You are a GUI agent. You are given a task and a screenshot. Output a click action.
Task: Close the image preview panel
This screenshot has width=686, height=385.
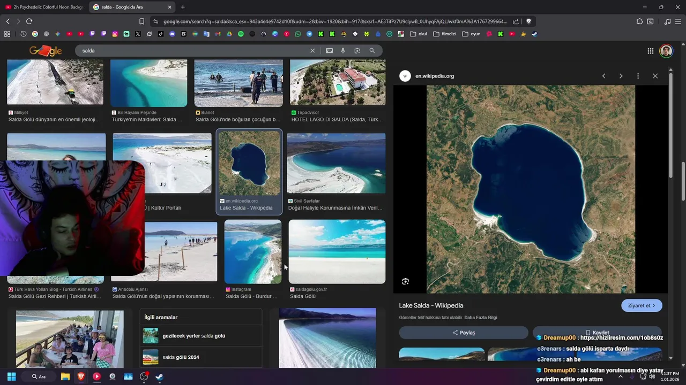655,76
